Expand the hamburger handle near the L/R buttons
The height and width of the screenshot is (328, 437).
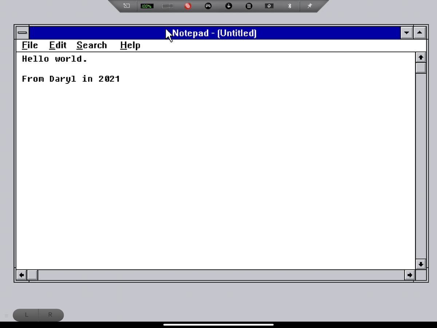pos(6,315)
